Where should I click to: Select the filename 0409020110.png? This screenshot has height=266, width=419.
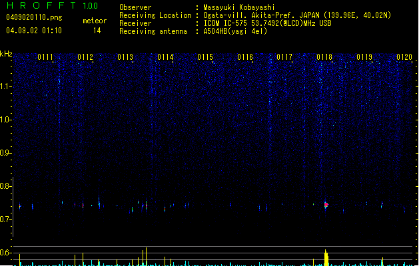34,17
